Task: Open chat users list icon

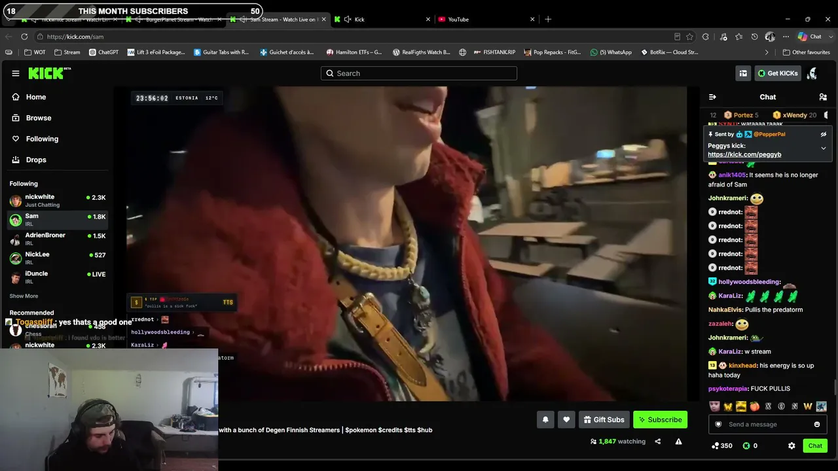Action: 823,97
